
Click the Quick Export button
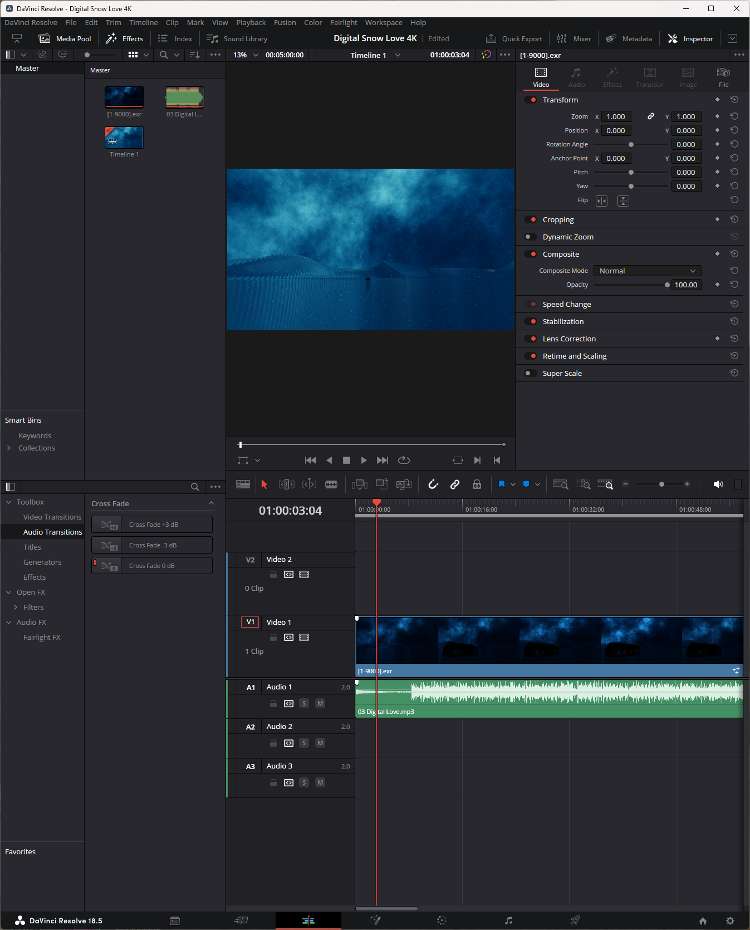point(514,38)
